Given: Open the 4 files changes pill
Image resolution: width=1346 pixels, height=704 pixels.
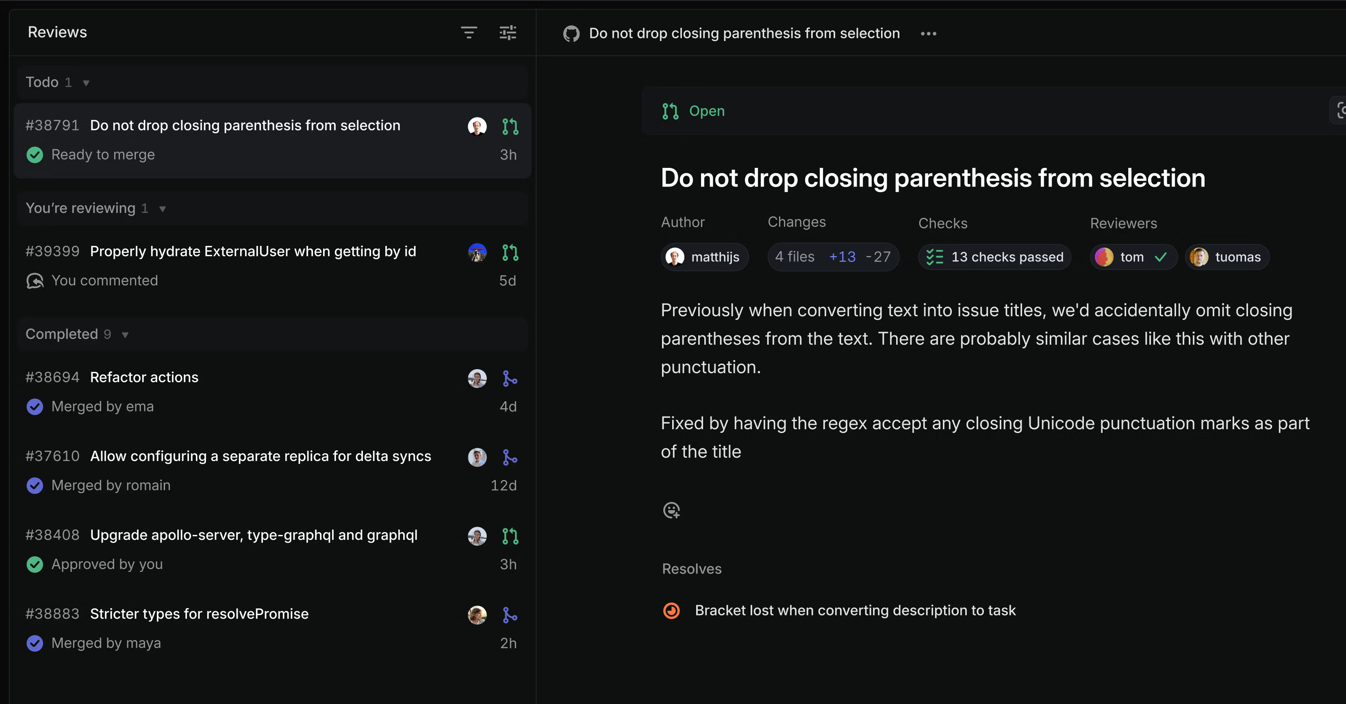Looking at the screenshot, I should pyautogui.click(x=833, y=257).
